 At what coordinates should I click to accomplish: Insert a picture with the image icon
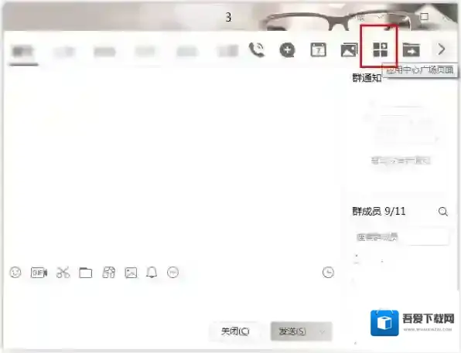pyautogui.click(x=131, y=273)
